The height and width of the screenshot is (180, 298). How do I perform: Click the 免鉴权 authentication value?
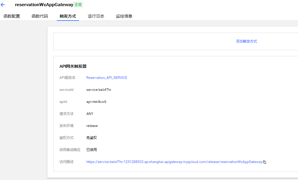pos(91,137)
